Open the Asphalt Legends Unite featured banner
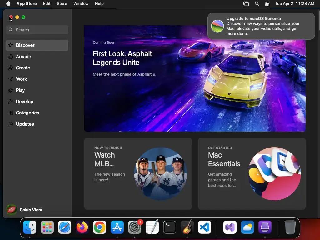The width and height of the screenshot is (320, 240). point(195,78)
